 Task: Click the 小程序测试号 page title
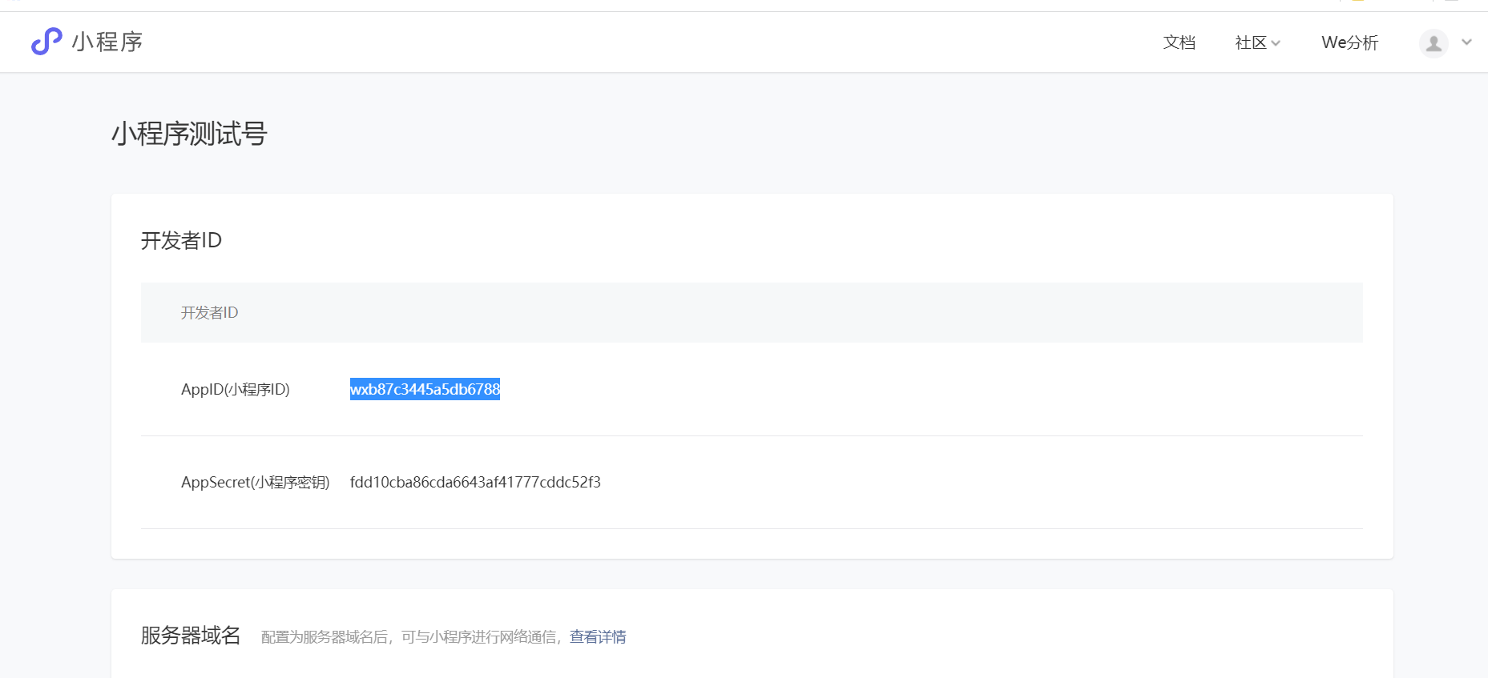click(x=189, y=134)
